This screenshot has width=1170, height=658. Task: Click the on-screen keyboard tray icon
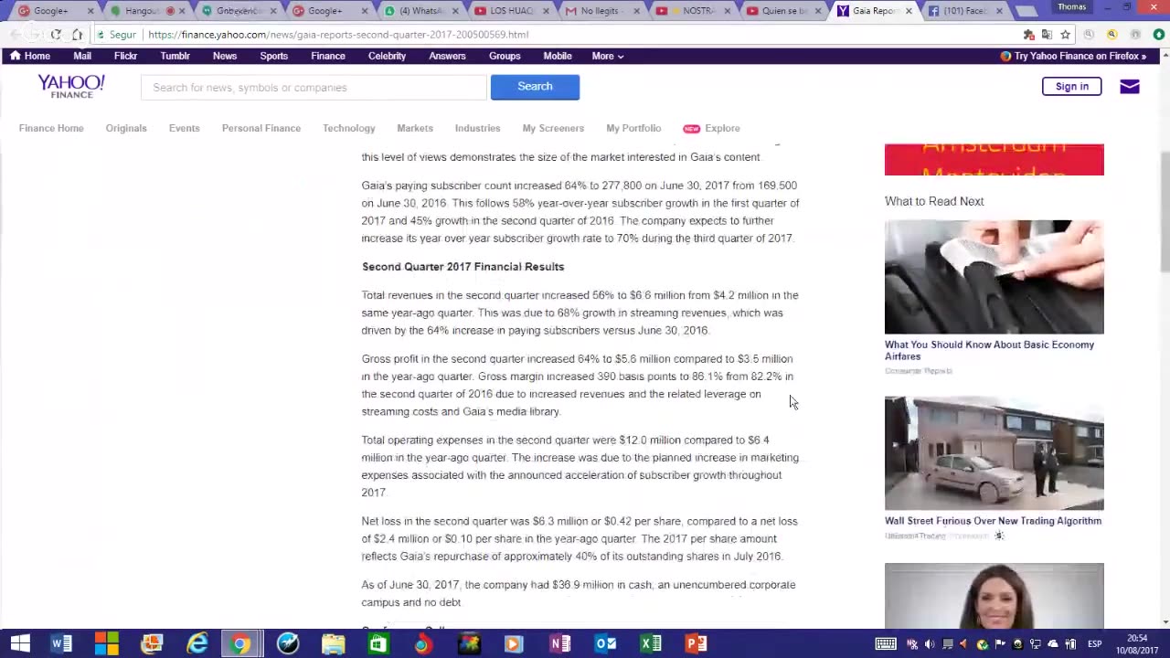[885, 643]
